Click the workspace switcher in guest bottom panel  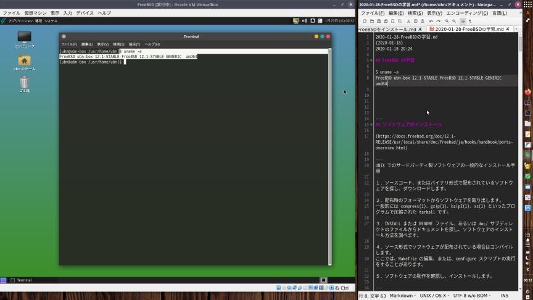(323, 280)
